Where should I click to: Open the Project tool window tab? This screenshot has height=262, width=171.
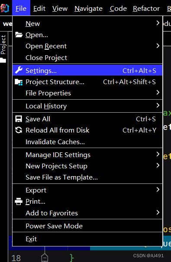point(3,45)
